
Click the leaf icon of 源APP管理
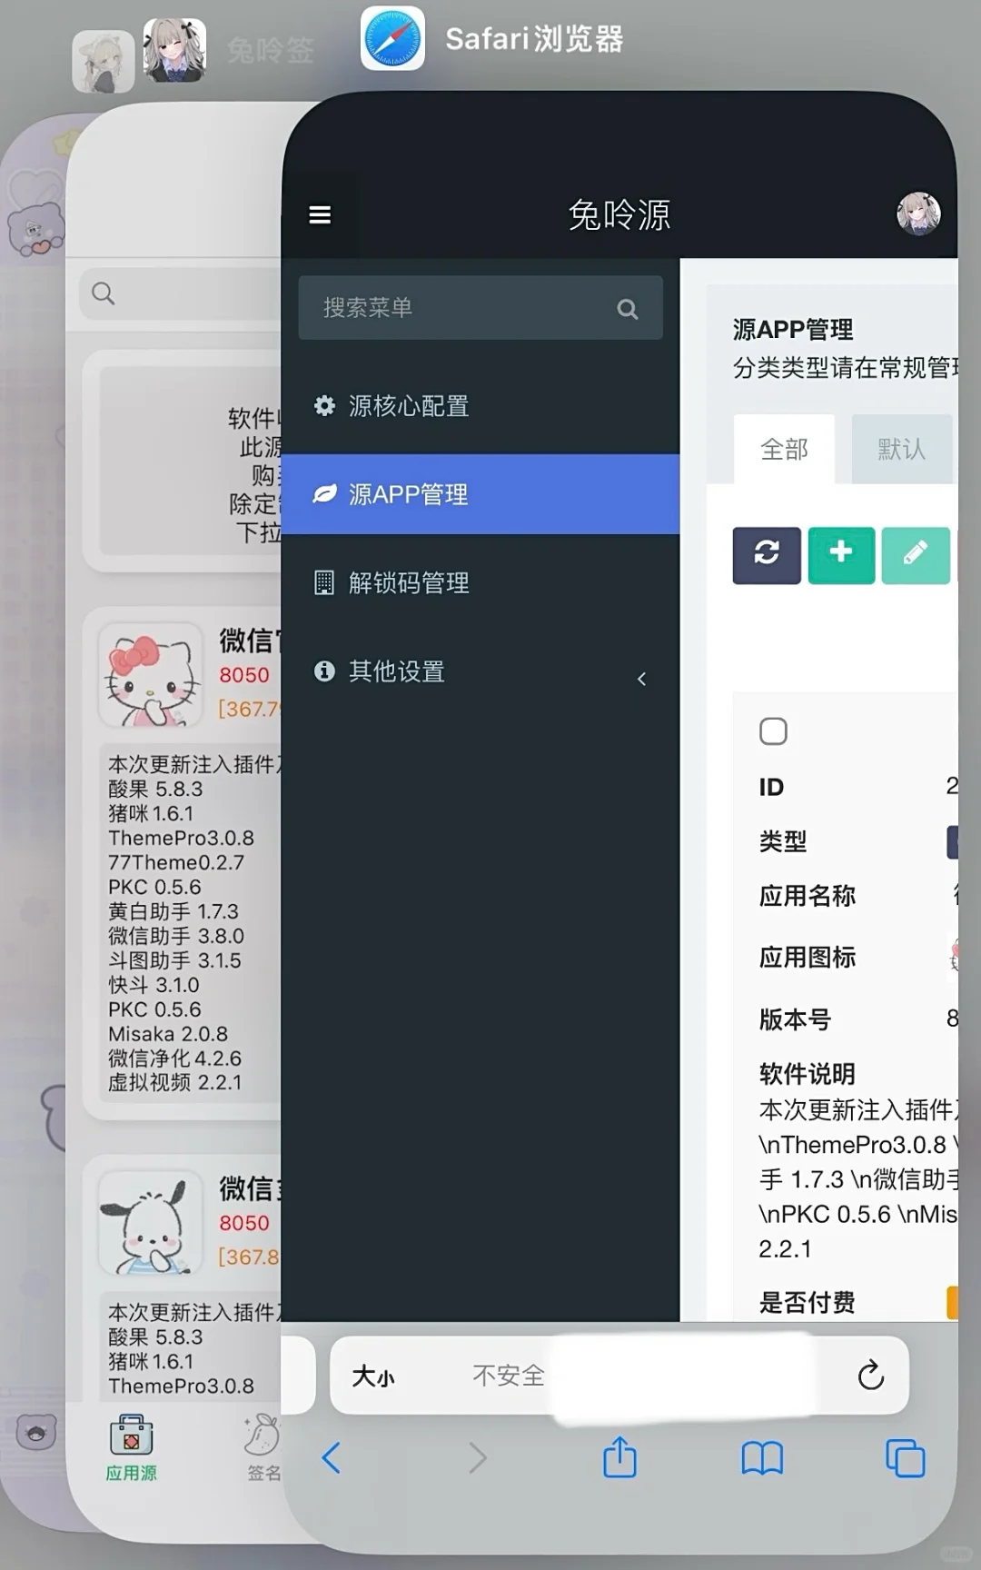pos(324,493)
